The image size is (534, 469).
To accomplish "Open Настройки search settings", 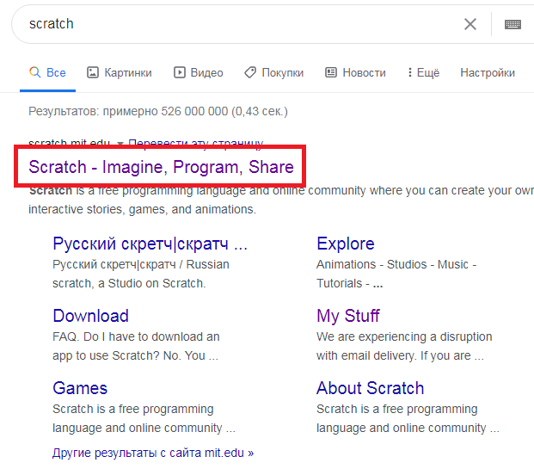I will tap(488, 72).
